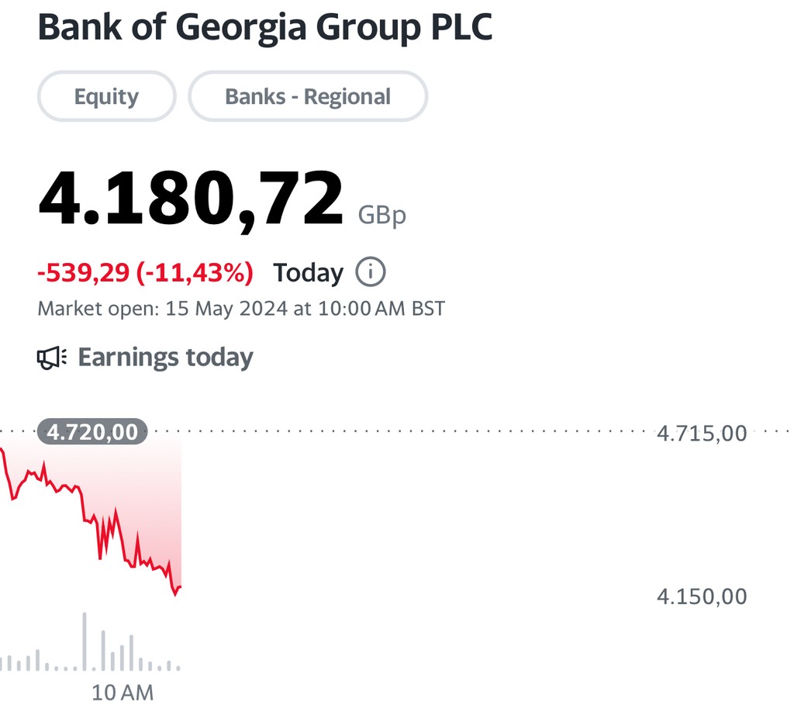Select the 10 AM time axis label

(x=123, y=693)
